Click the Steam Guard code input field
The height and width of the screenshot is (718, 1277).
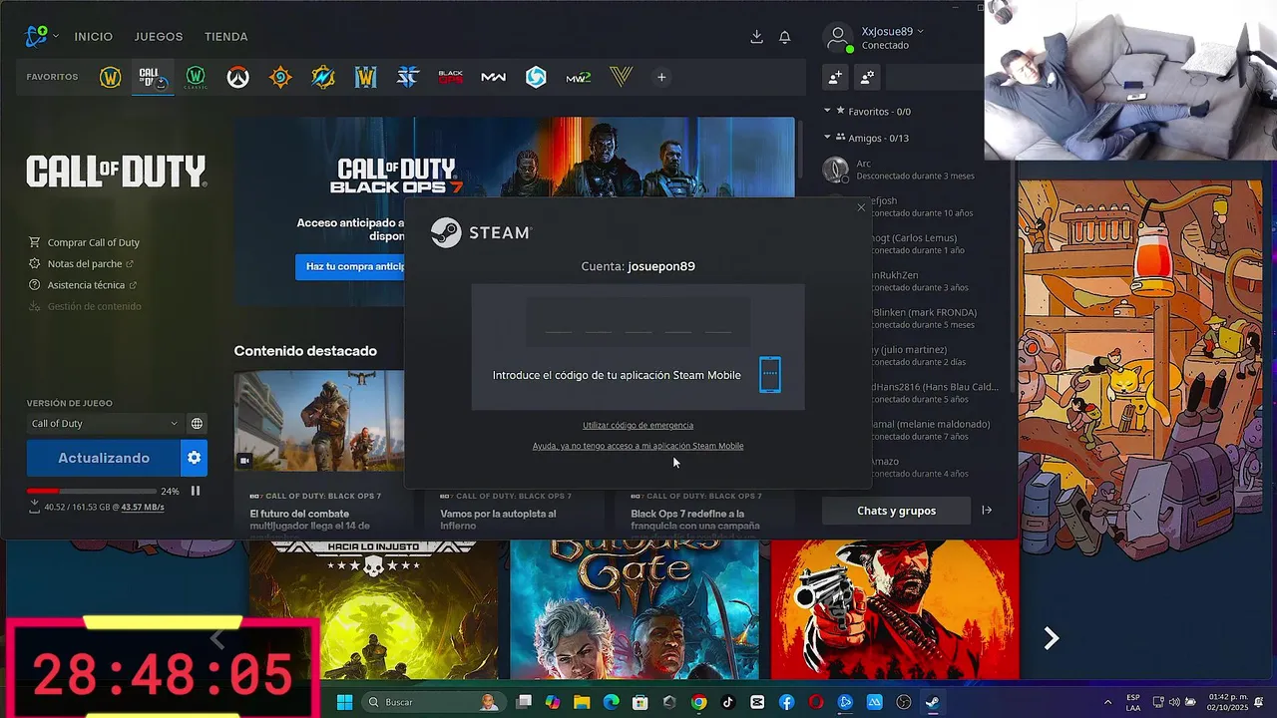pos(638,321)
